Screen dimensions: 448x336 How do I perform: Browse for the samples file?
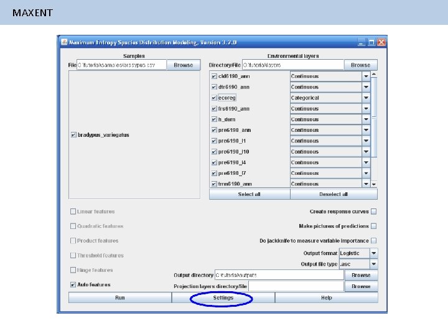tap(184, 65)
